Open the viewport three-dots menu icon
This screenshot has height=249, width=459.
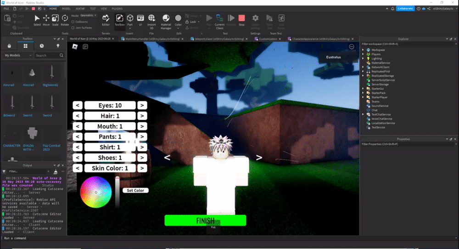[352, 47]
